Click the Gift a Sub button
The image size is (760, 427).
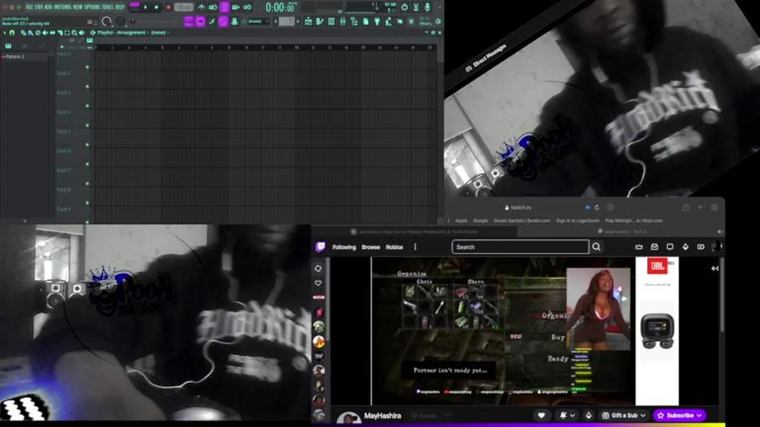623,415
